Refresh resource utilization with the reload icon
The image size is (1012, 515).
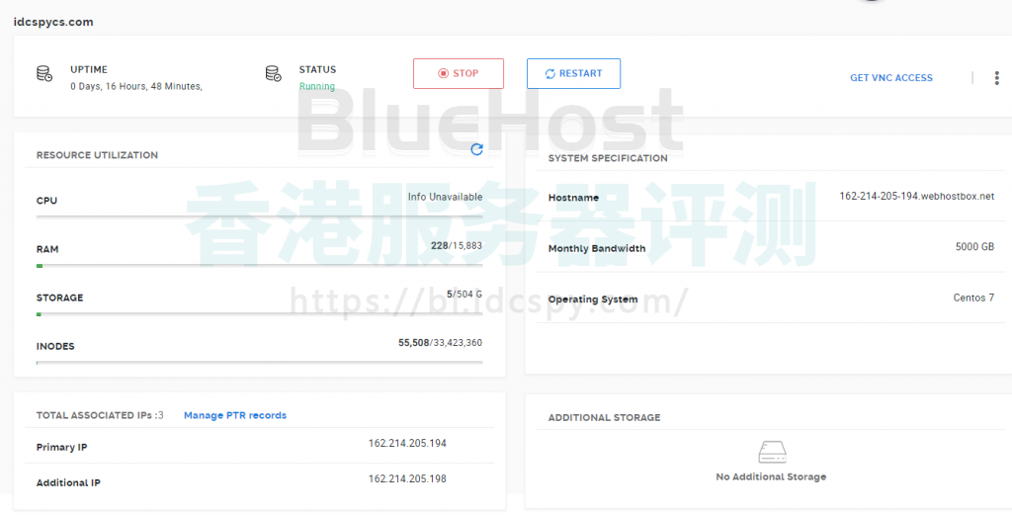[477, 149]
